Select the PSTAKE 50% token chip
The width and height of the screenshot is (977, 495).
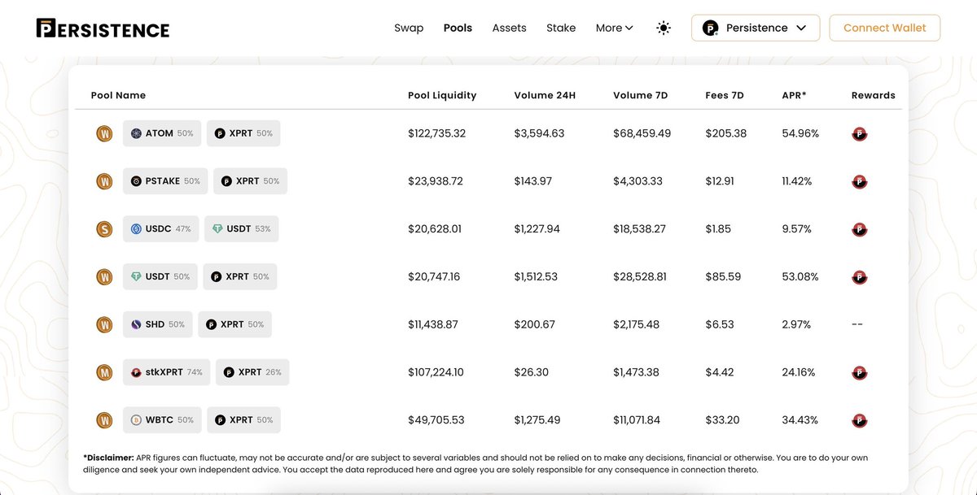(165, 181)
